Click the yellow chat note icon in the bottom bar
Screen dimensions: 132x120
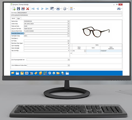(13, 73)
